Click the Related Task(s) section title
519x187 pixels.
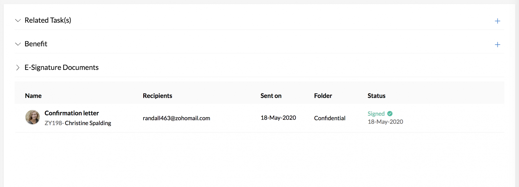pos(48,20)
